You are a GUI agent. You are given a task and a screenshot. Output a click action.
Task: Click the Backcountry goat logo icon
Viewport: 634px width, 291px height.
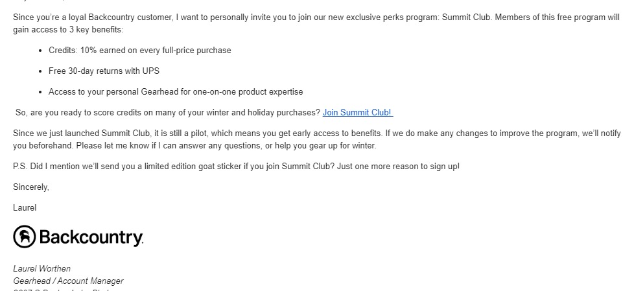click(24, 237)
